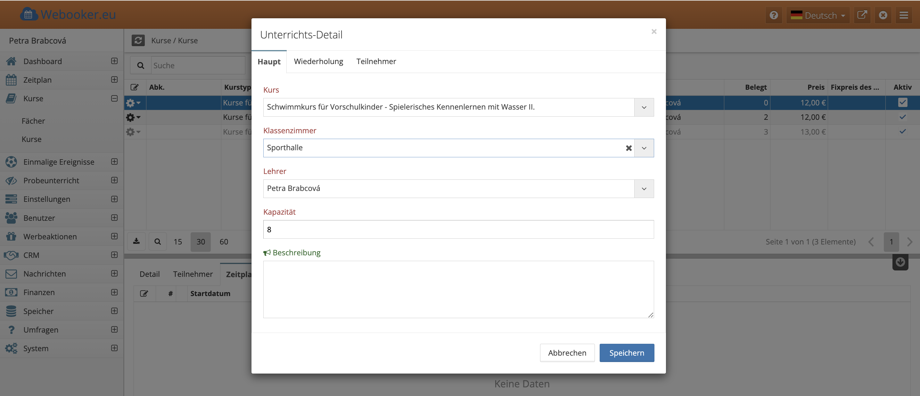Switch to the Wiederholung tab
The width and height of the screenshot is (920, 396).
318,62
